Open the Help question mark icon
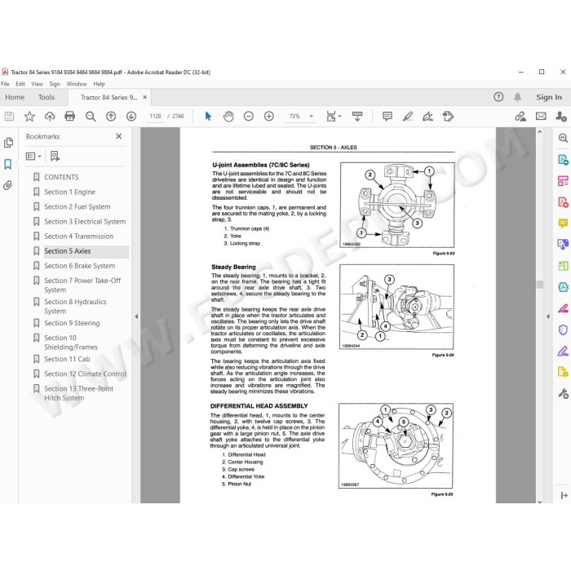Image resolution: width=571 pixels, height=571 pixels. pyautogui.click(x=498, y=97)
